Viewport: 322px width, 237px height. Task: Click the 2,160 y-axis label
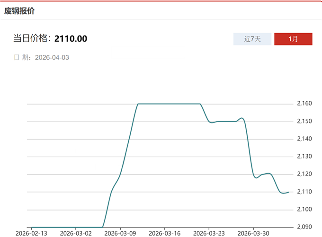pyautogui.click(x=304, y=104)
